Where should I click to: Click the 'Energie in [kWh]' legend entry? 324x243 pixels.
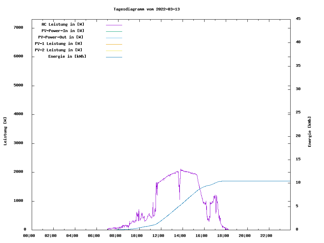67,56
